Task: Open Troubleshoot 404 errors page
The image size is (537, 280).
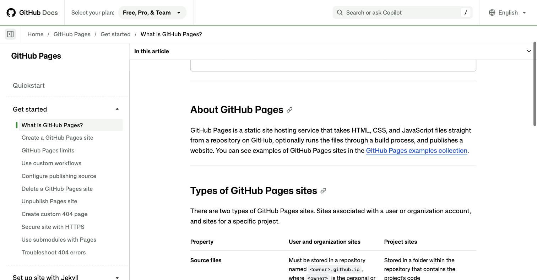Action: point(54,253)
